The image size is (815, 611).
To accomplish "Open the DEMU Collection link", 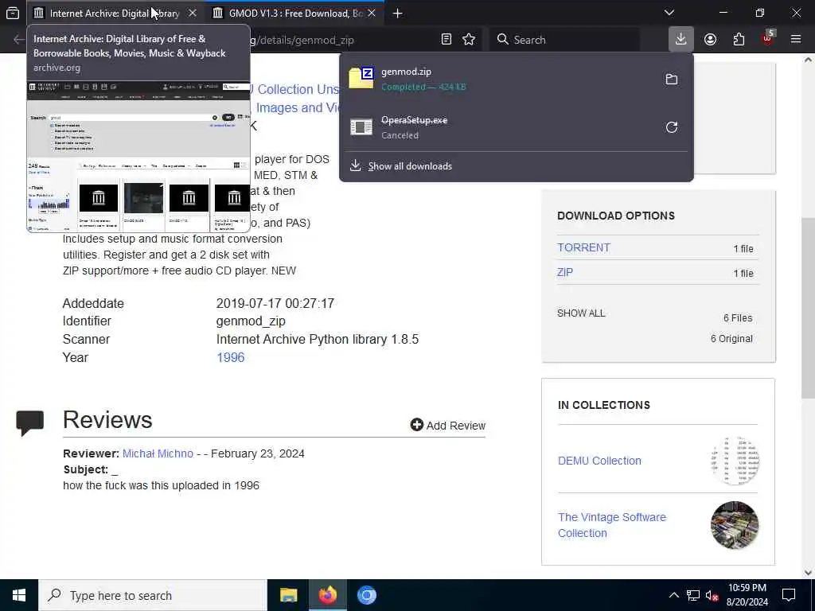I will click(x=599, y=461).
